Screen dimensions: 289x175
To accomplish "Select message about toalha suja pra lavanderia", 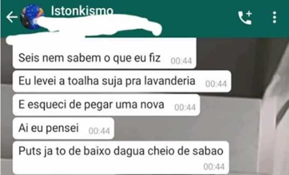I will [x=122, y=81].
